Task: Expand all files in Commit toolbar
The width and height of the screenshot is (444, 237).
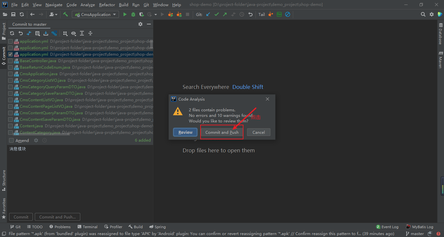Action: point(82,33)
